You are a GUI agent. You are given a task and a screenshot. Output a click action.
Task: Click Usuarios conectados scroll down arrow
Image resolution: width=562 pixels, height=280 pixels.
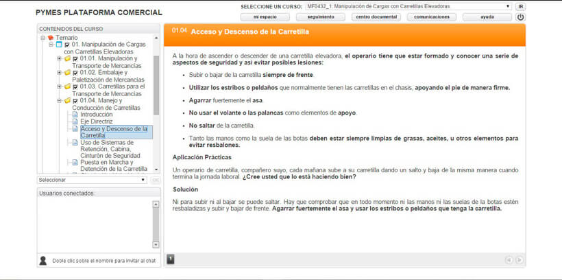click(x=156, y=244)
